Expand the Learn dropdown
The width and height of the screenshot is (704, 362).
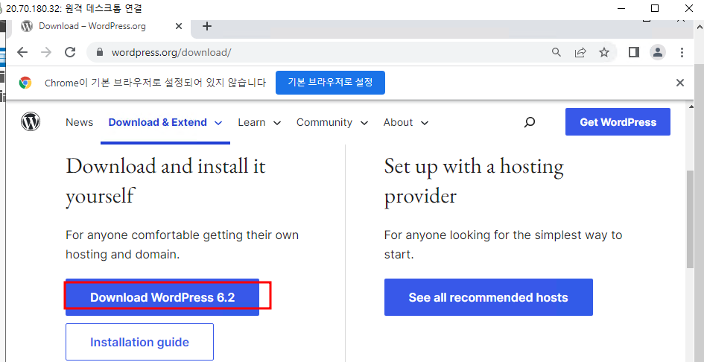[x=259, y=122]
